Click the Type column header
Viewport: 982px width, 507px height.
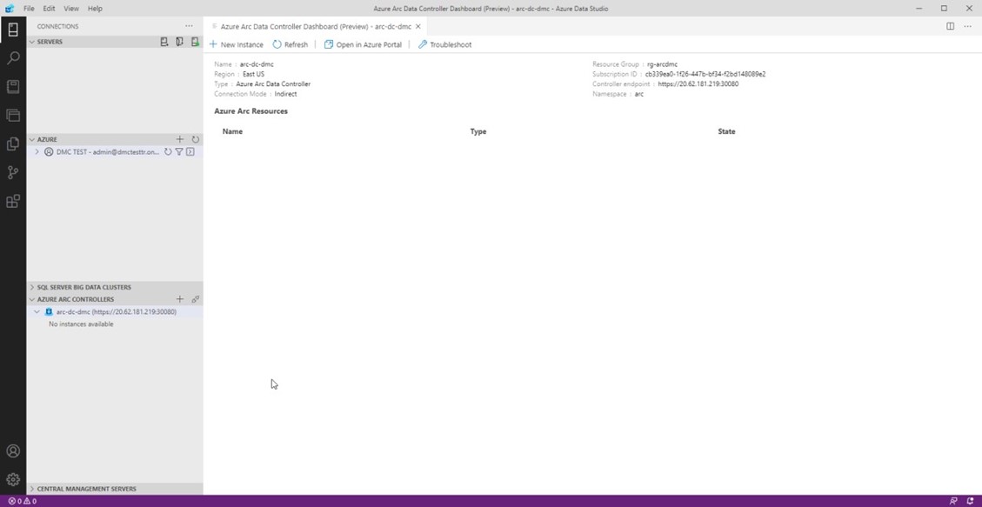tap(478, 131)
